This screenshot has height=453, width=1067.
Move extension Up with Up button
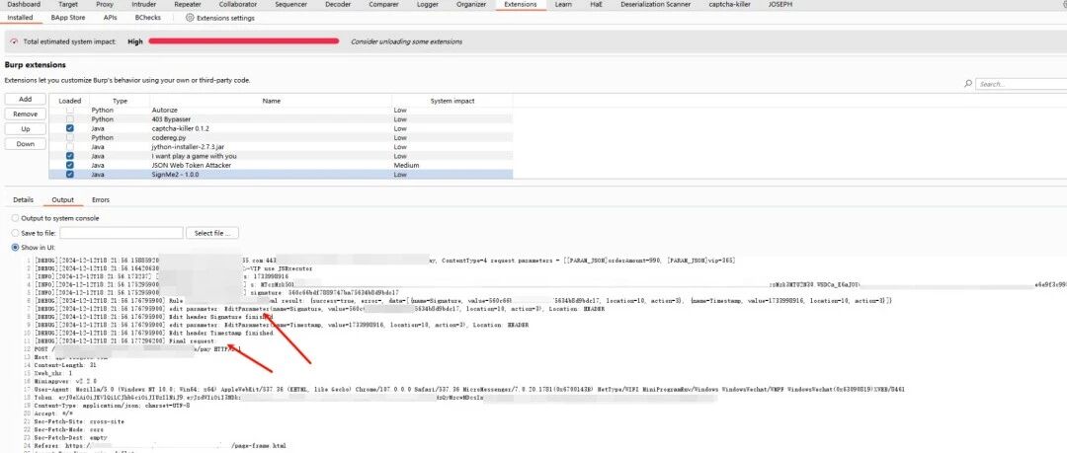tap(25, 129)
